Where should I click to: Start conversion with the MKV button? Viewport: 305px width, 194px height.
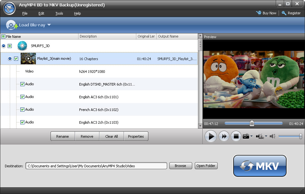coord(260,166)
